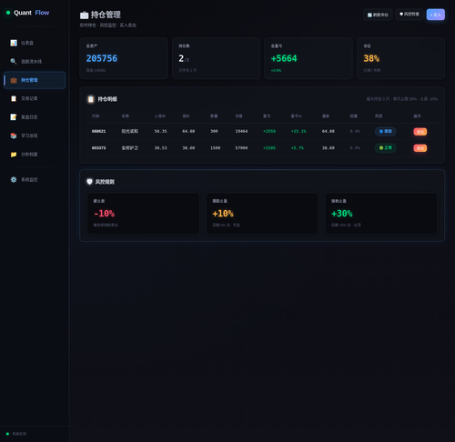Click the green system online status dot
455x442 pixels.
(x=7, y=434)
